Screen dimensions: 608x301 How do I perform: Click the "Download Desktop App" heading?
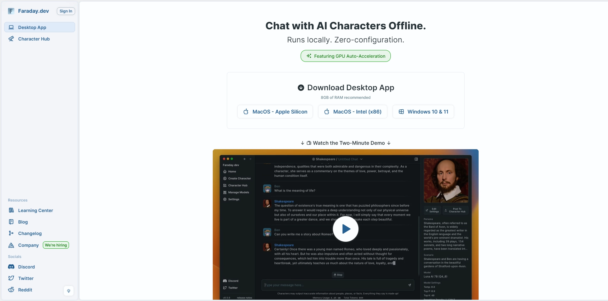[351, 88]
